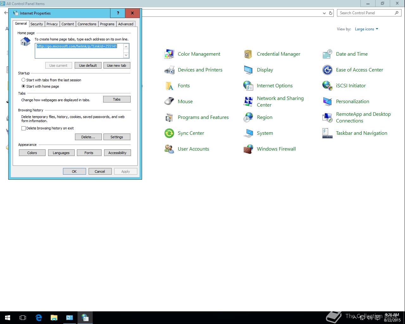
Task: Switch to the Privacy tab
Action: click(52, 24)
